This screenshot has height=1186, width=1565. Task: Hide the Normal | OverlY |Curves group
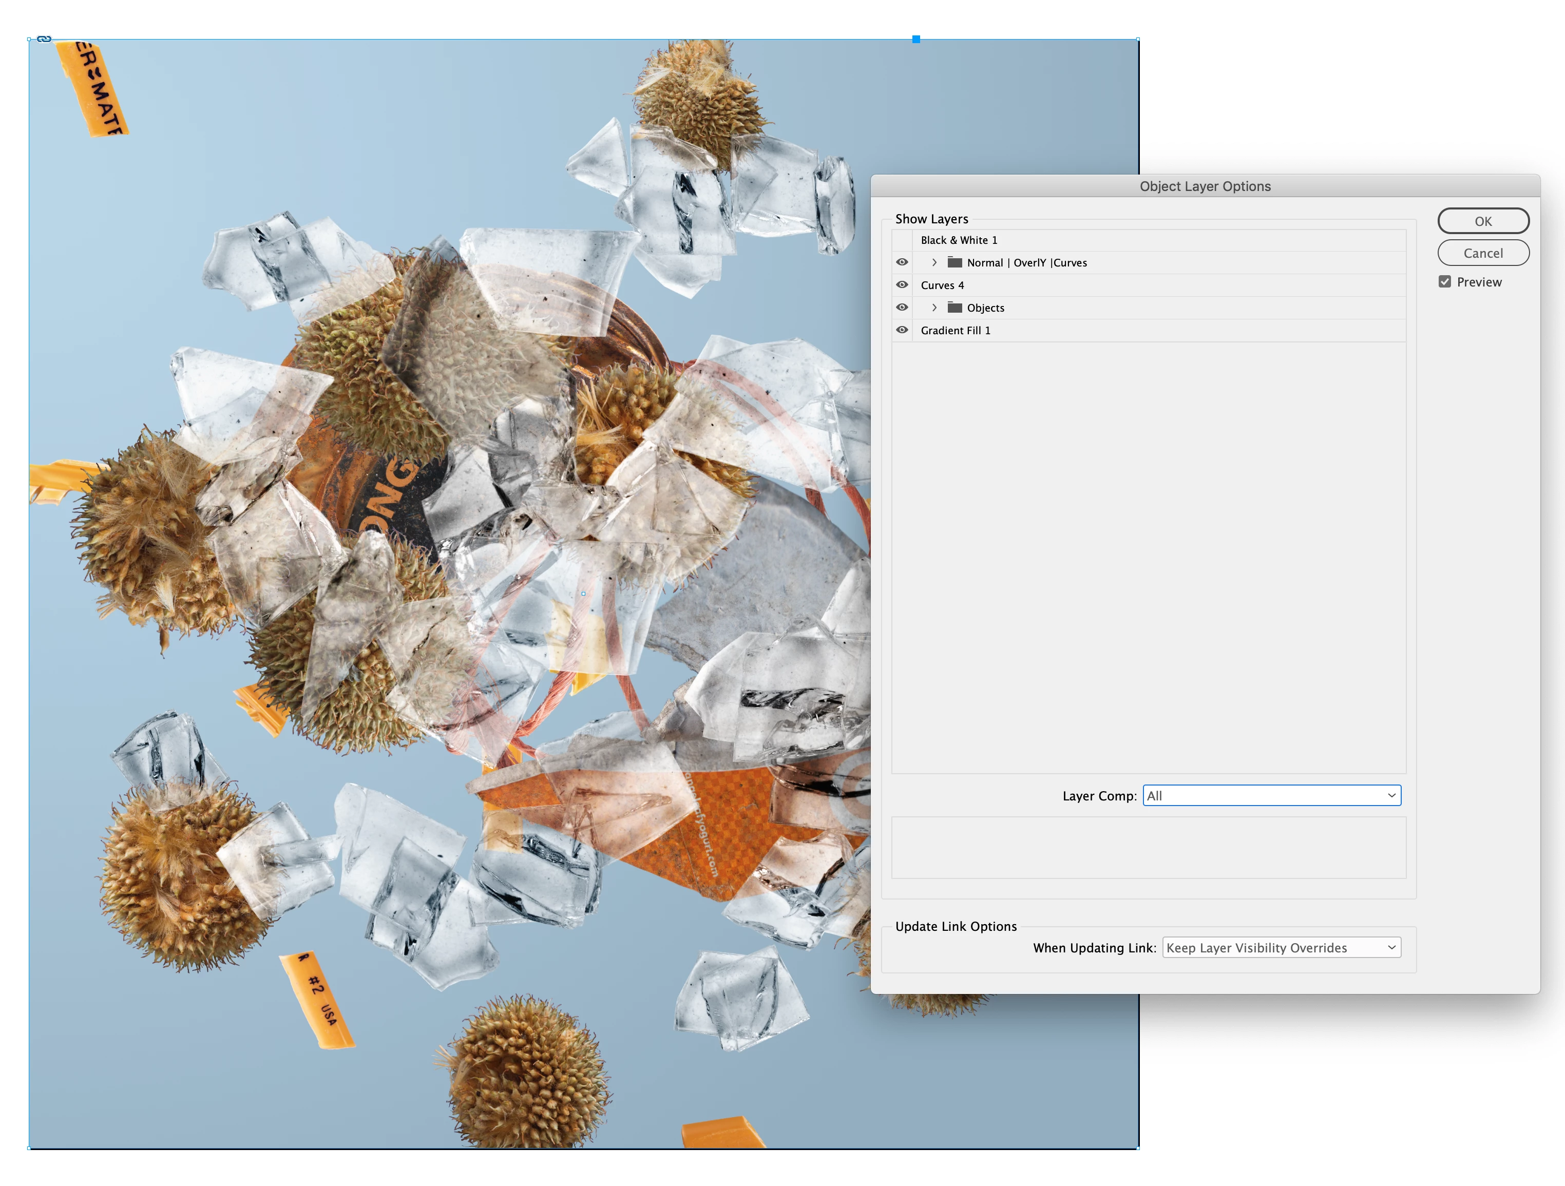tap(902, 262)
